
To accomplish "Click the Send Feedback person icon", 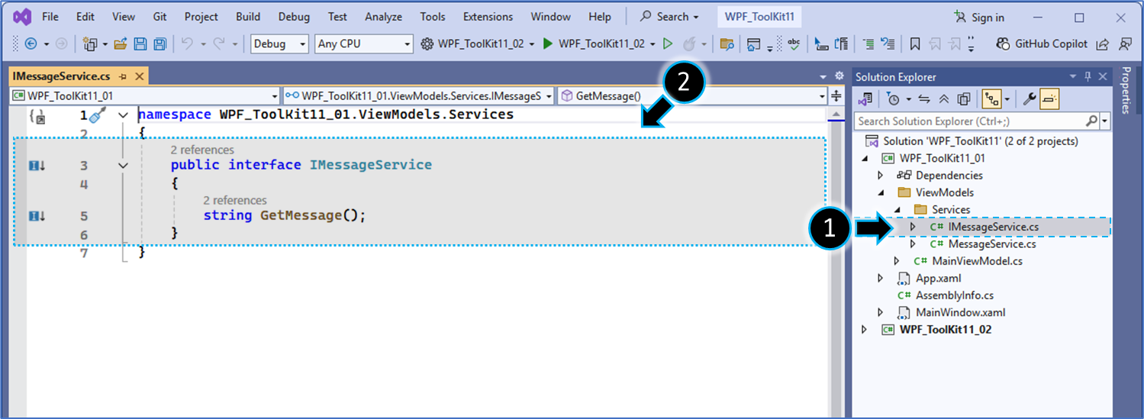I will pos(1126,44).
